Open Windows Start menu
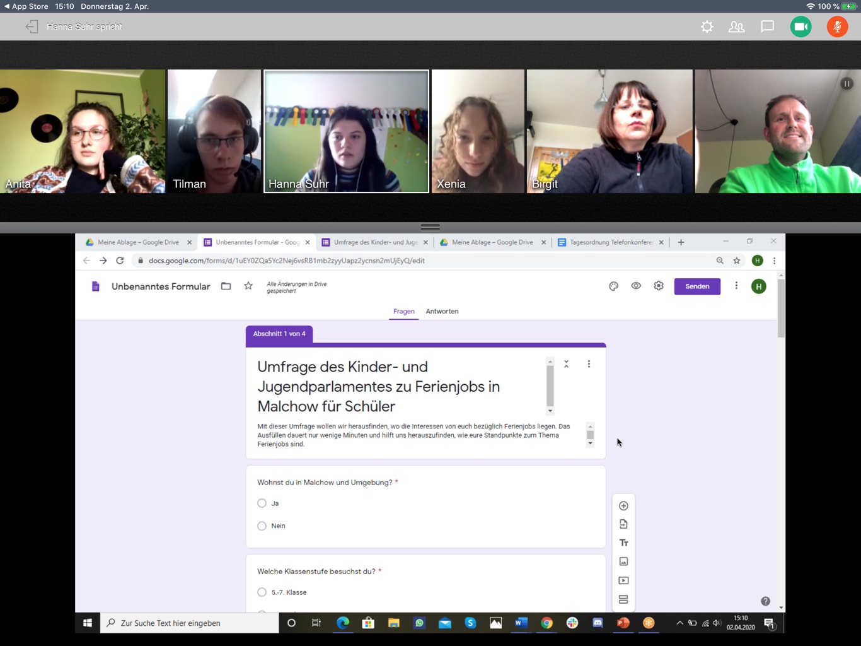The width and height of the screenshot is (861, 646). point(88,623)
